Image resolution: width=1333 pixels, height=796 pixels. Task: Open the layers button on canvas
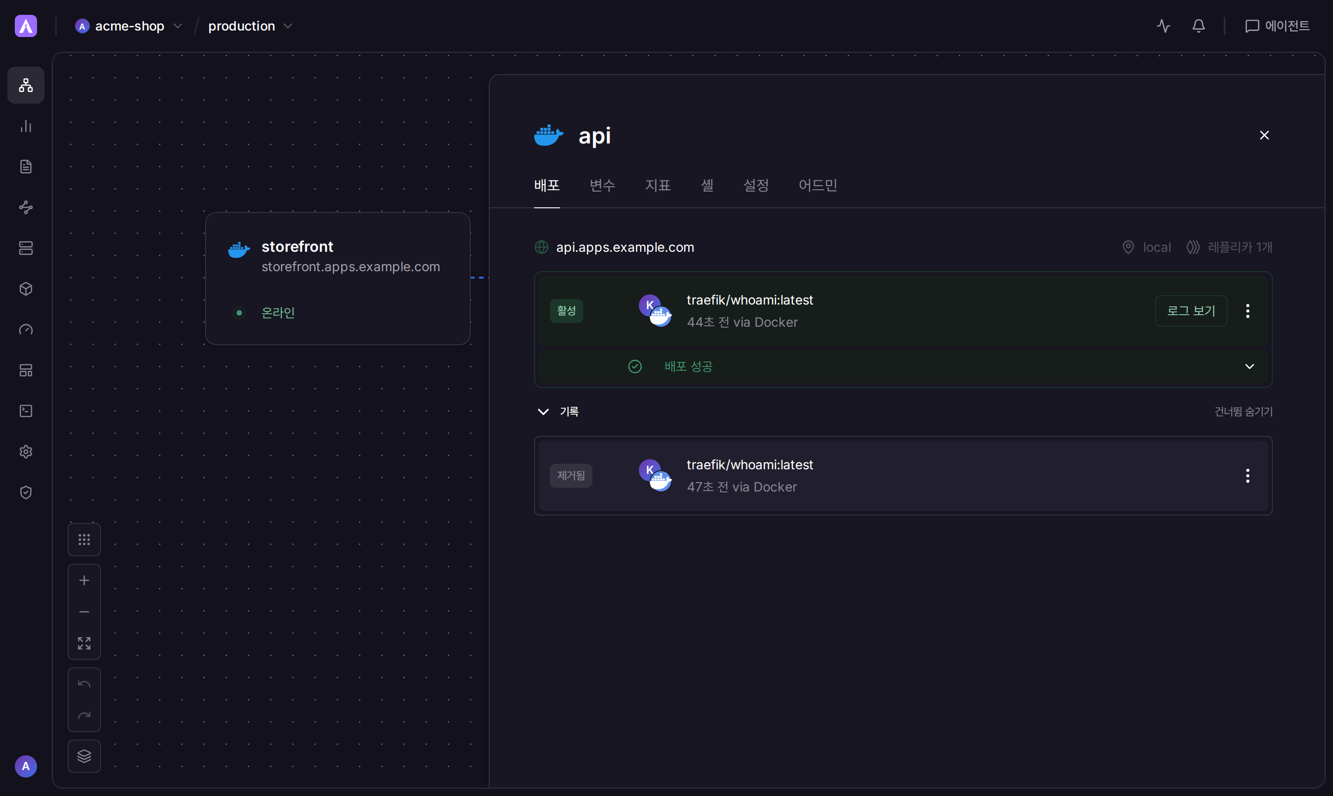[84, 756]
